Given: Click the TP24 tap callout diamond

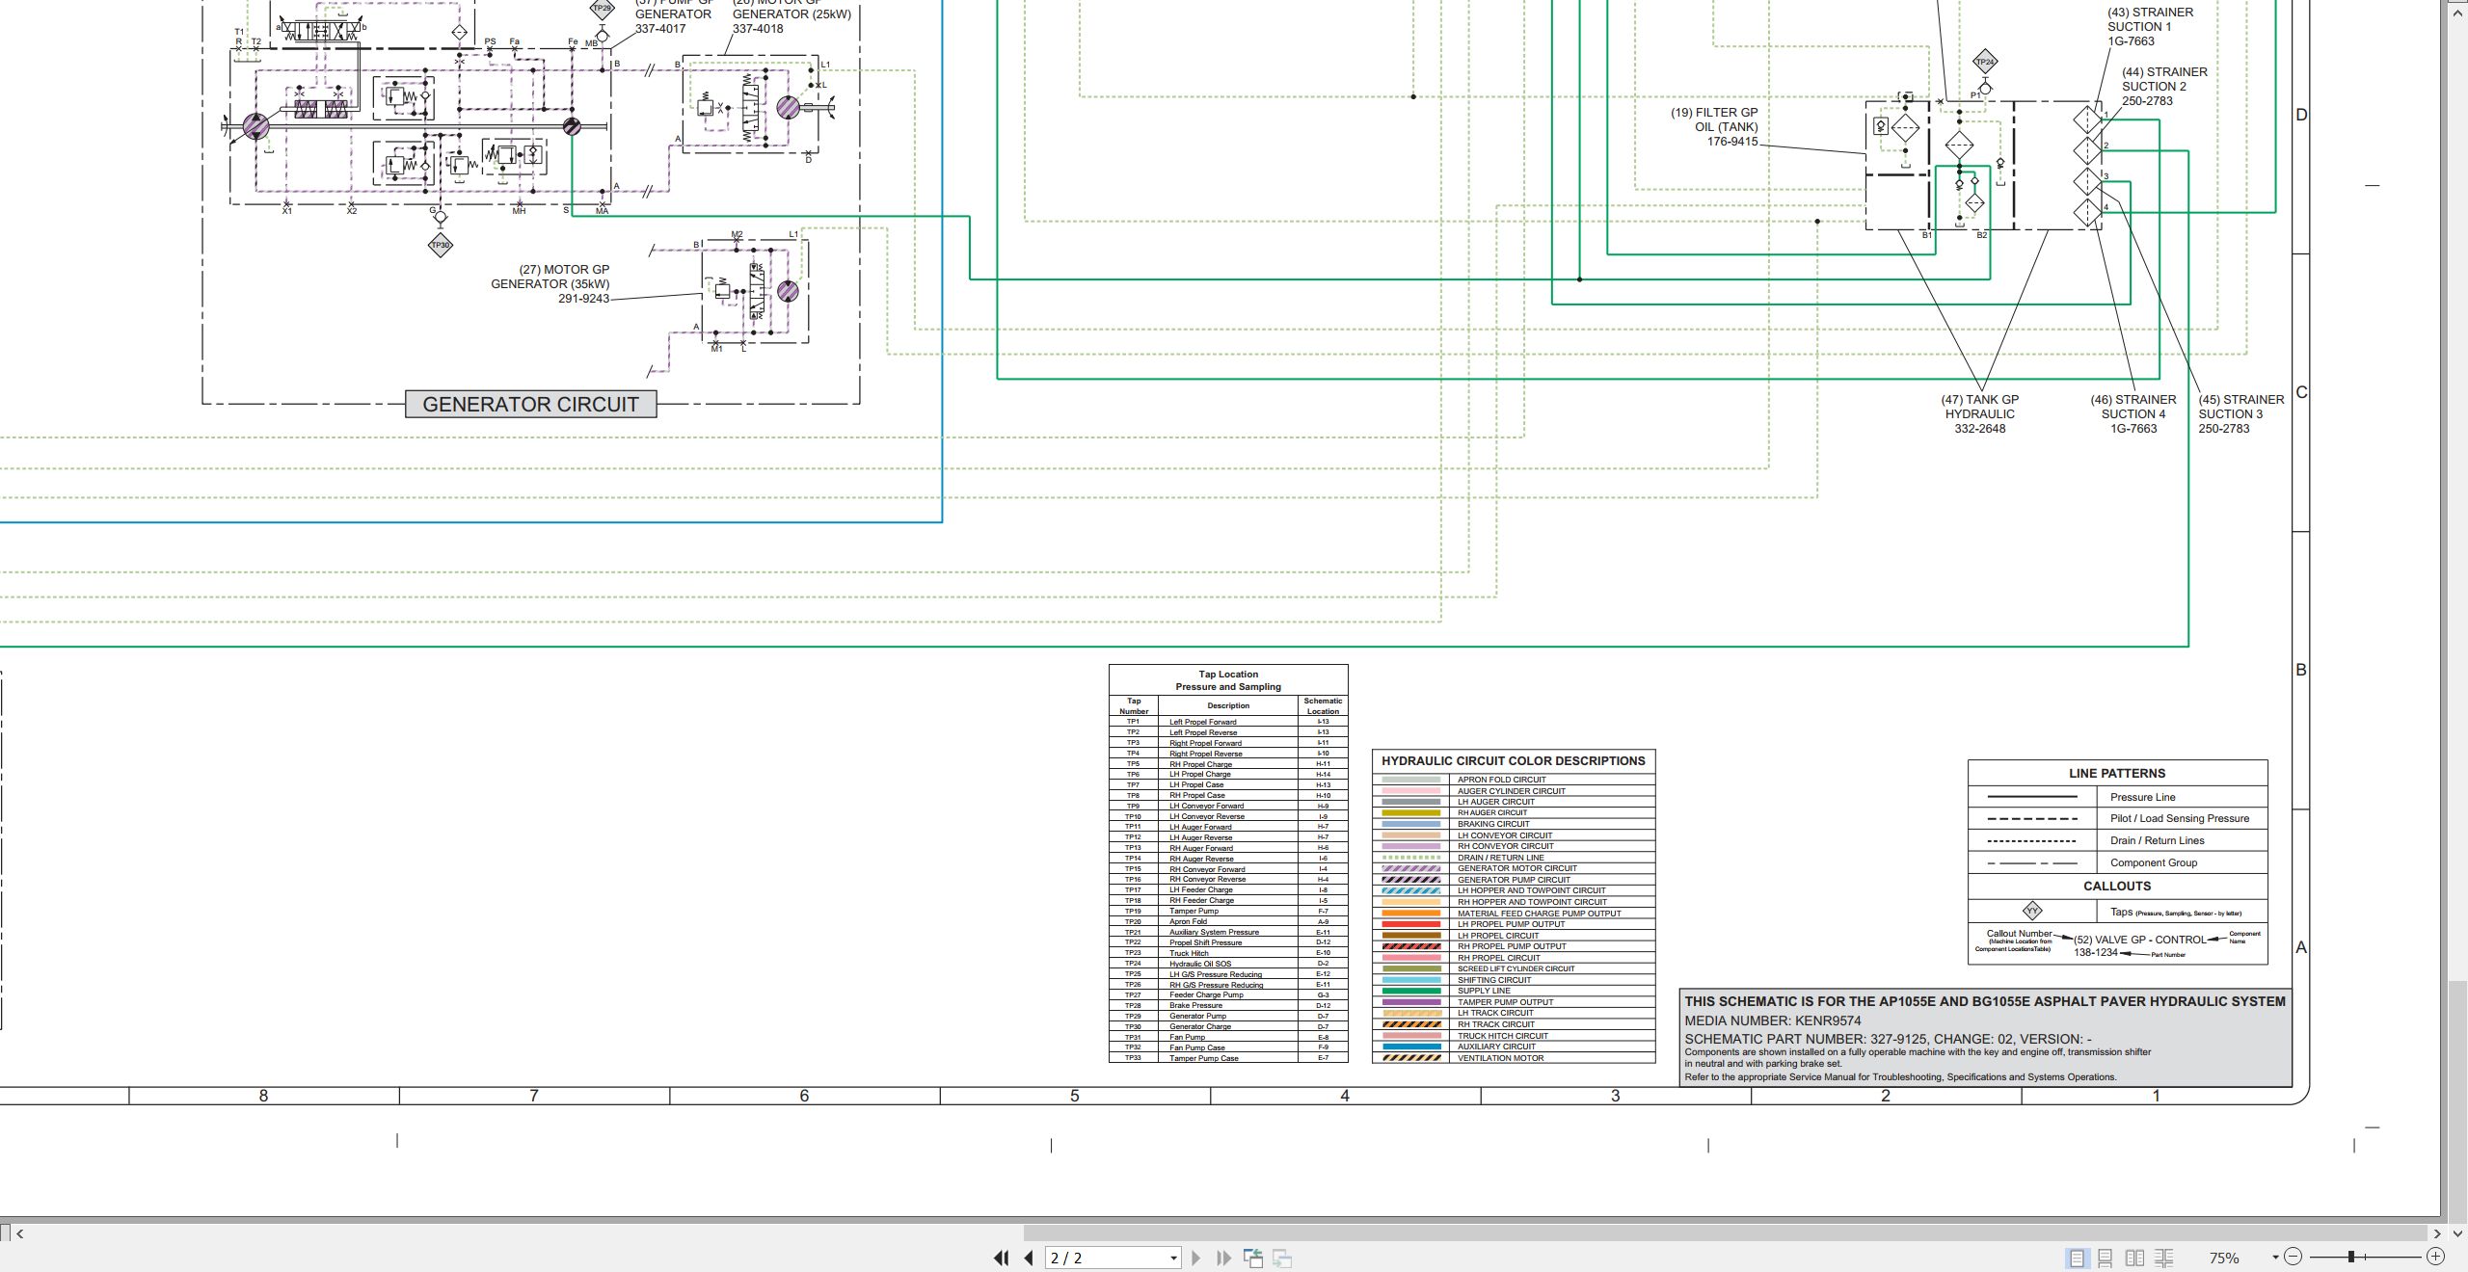Looking at the screenshot, I should coord(1984,63).
